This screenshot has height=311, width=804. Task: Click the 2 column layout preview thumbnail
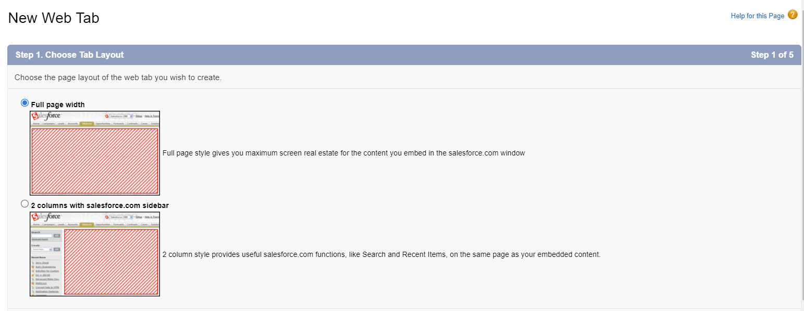tap(95, 254)
